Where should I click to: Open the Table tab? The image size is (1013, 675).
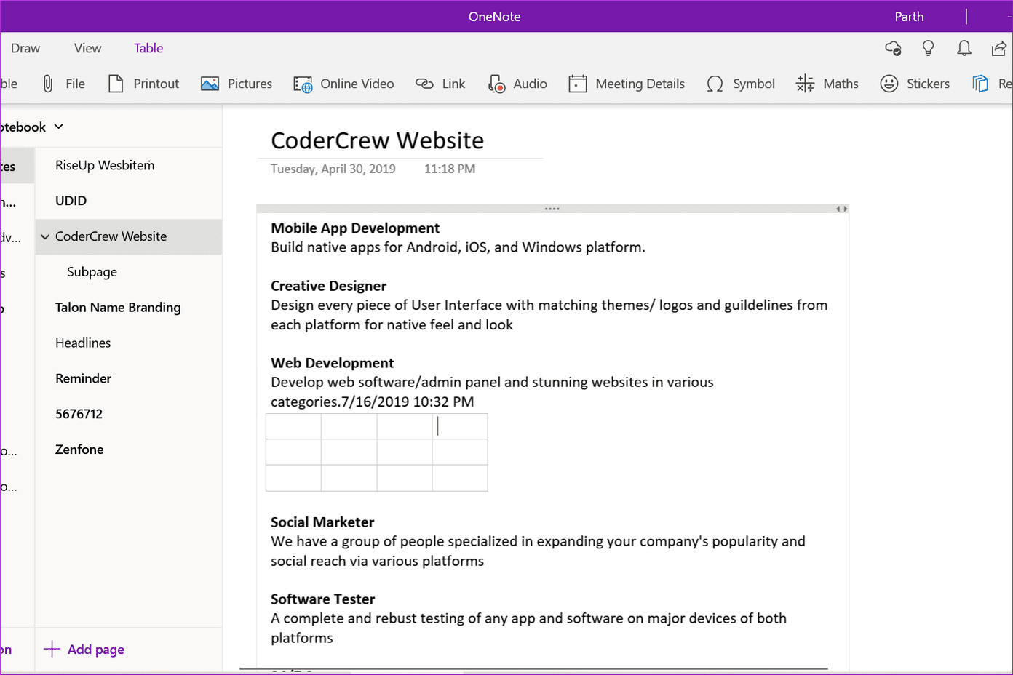148,48
